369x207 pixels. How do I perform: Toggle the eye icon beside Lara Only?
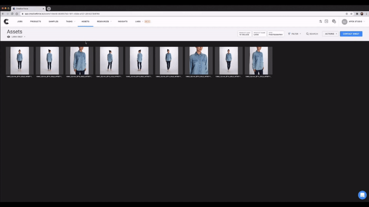pyautogui.click(x=8, y=37)
